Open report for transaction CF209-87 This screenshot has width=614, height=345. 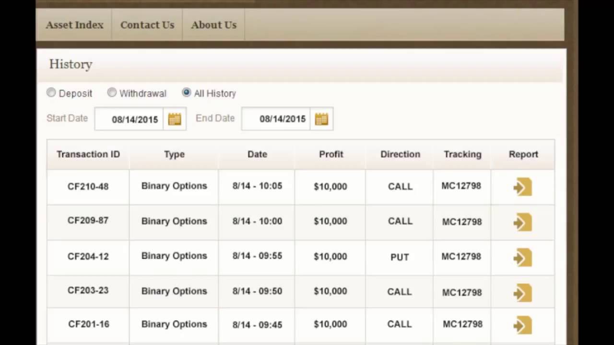click(523, 222)
